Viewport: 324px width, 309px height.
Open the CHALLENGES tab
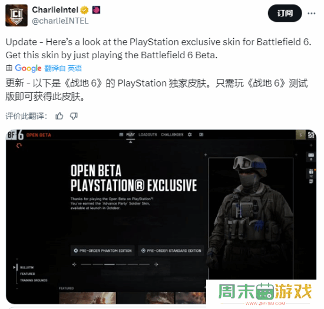click(172, 135)
